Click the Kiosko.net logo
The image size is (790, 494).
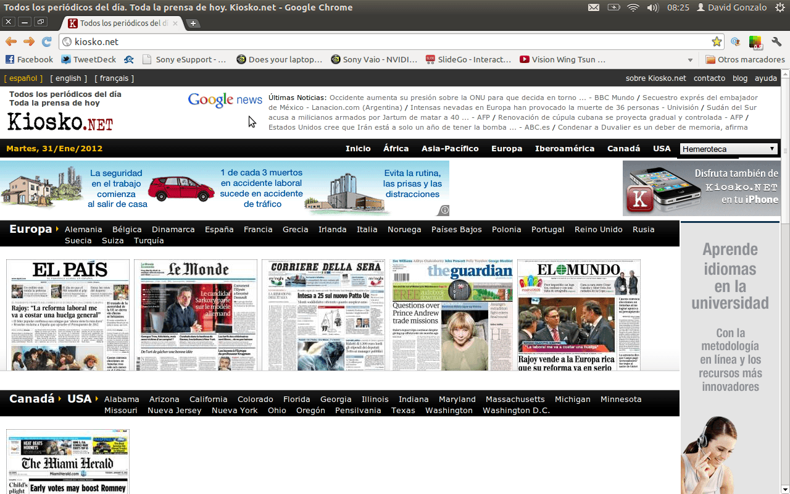60,121
